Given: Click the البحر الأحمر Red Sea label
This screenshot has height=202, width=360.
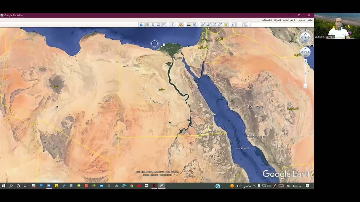Looking at the screenshot, I should [242, 148].
